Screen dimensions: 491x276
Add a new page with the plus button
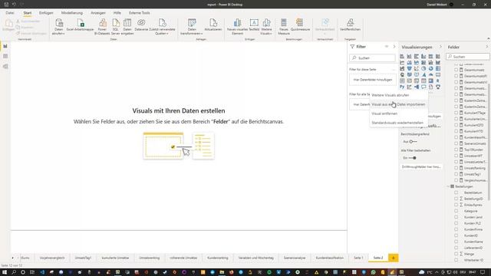394,258
